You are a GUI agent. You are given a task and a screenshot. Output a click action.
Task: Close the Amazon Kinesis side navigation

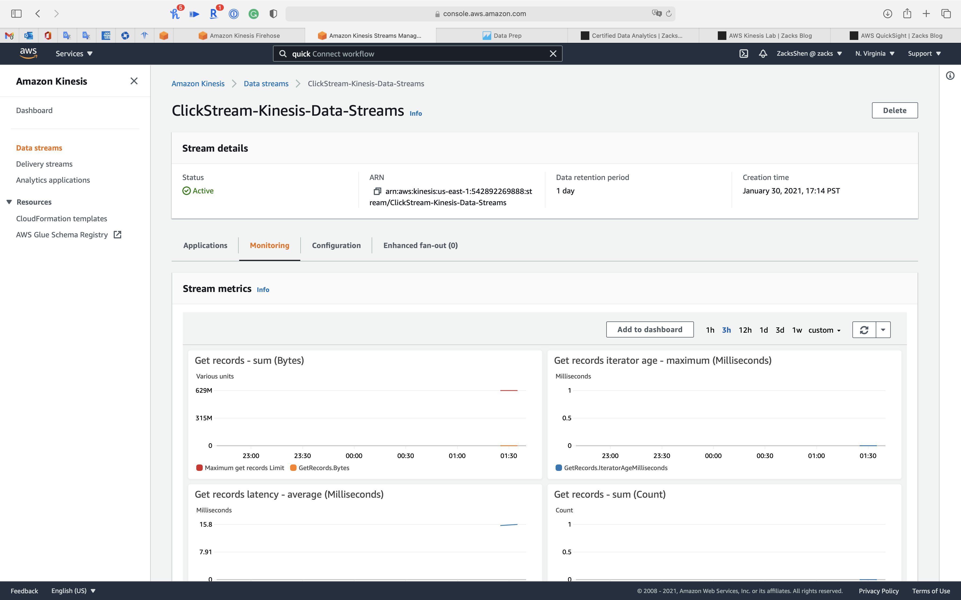[x=134, y=81]
